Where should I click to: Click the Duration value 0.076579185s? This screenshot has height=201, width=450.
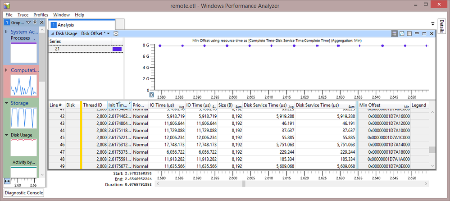pyautogui.click(x=139, y=185)
